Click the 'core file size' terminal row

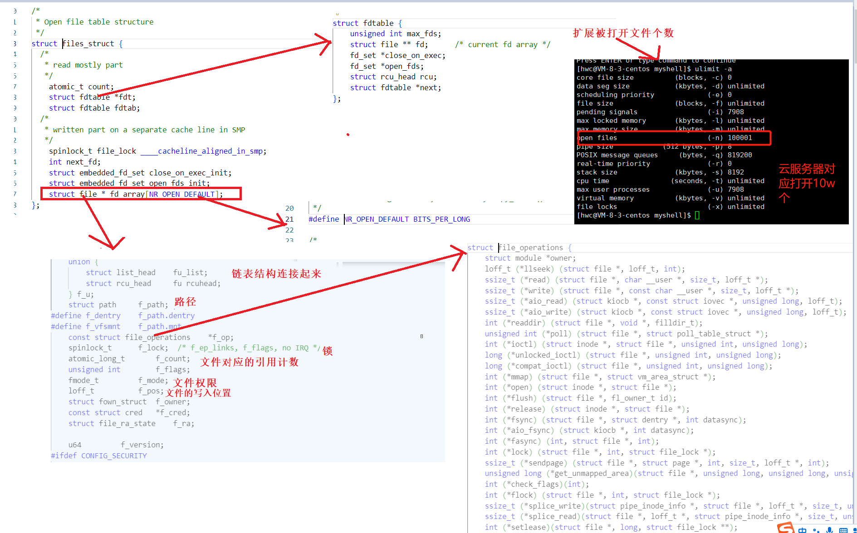pyautogui.click(x=654, y=78)
